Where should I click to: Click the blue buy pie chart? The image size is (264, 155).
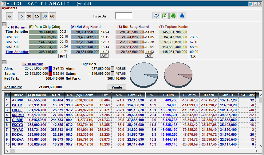(x=144, y=75)
